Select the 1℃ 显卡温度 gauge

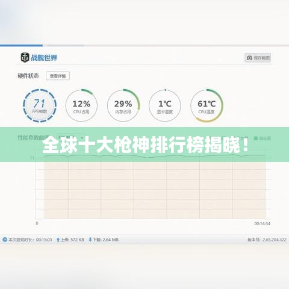tap(165, 105)
